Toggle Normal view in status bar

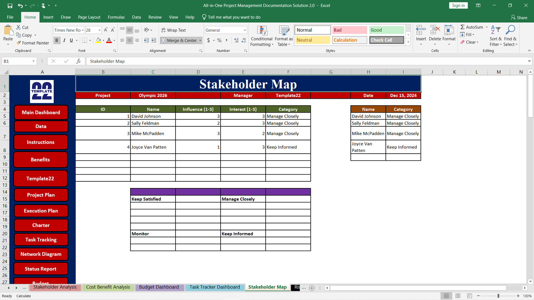[x=446, y=296]
